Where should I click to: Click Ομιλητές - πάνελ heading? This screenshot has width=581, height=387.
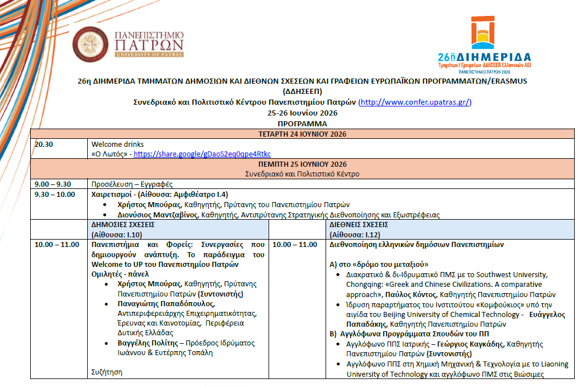point(120,274)
